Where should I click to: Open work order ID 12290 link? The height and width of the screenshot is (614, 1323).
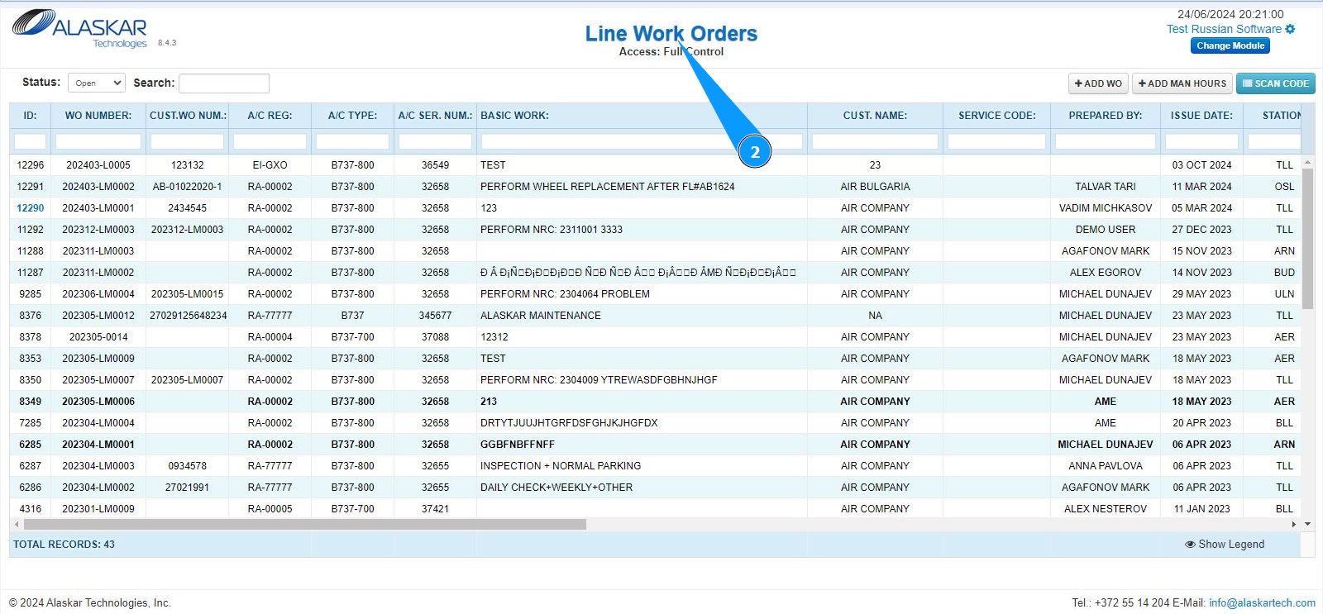(31, 208)
